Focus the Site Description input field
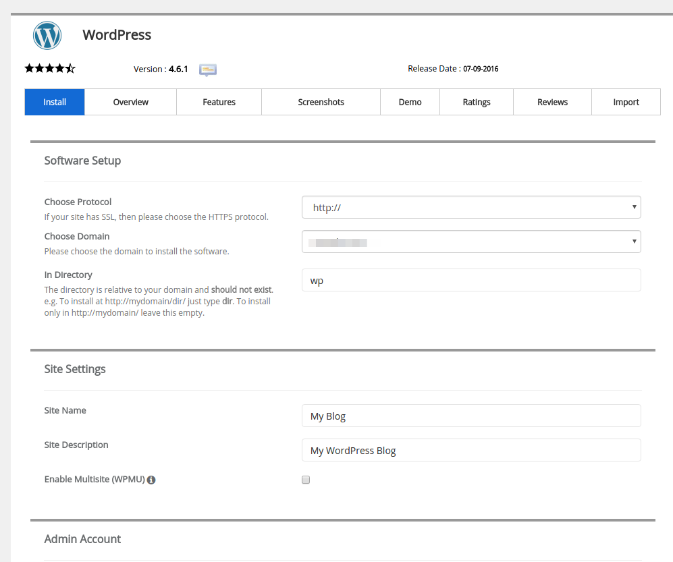The image size is (673, 562). coord(470,450)
